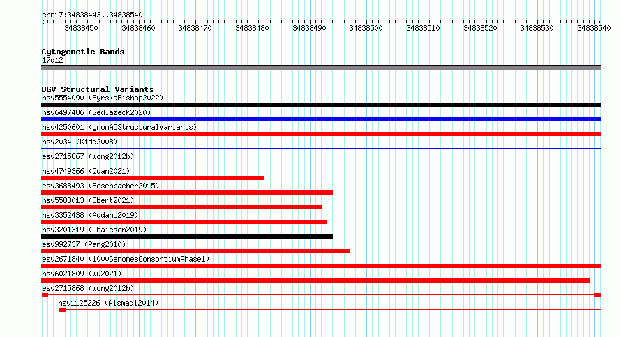Select the red nsv6021809 variant bar
This screenshot has width=621, height=337.
point(315,280)
